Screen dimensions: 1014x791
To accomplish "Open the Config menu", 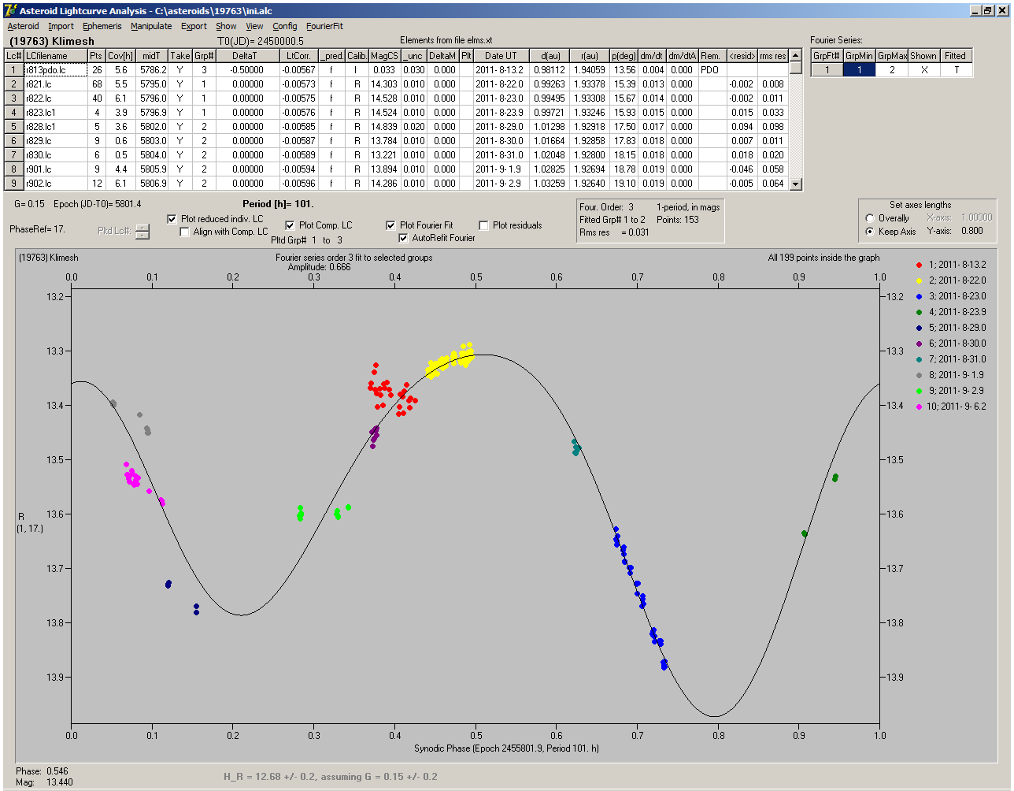I will click(x=285, y=26).
